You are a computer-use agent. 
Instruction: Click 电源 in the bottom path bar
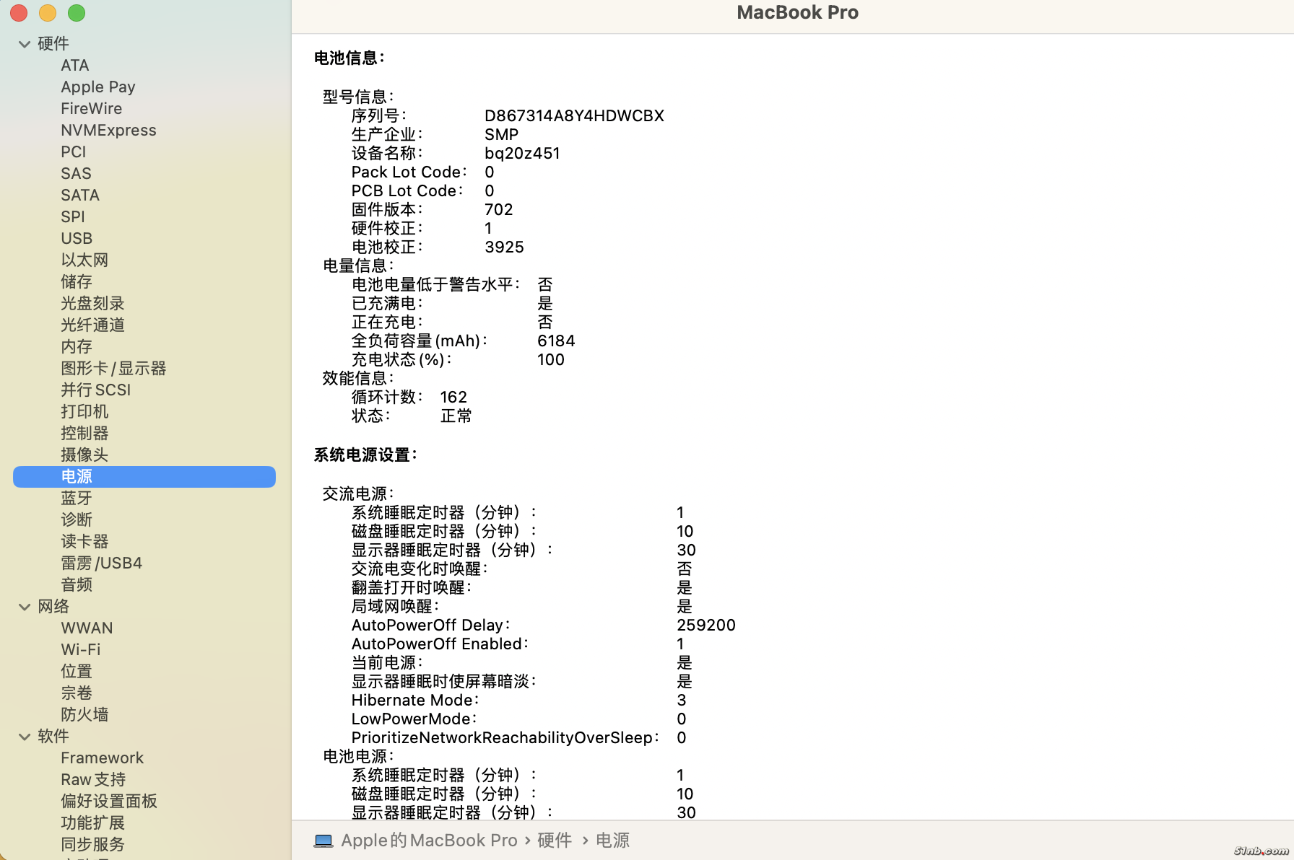click(612, 841)
